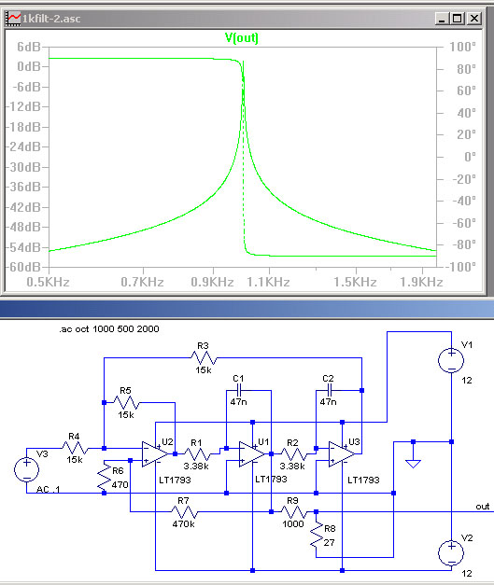Click the 0.9KHz frequency axis label
494x585 pixels.
(213, 282)
